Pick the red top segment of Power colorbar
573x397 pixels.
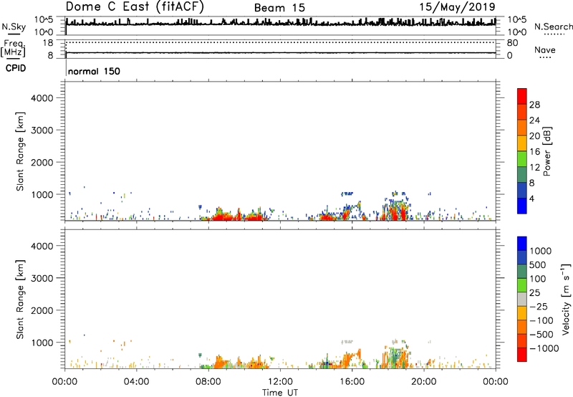tap(522, 97)
